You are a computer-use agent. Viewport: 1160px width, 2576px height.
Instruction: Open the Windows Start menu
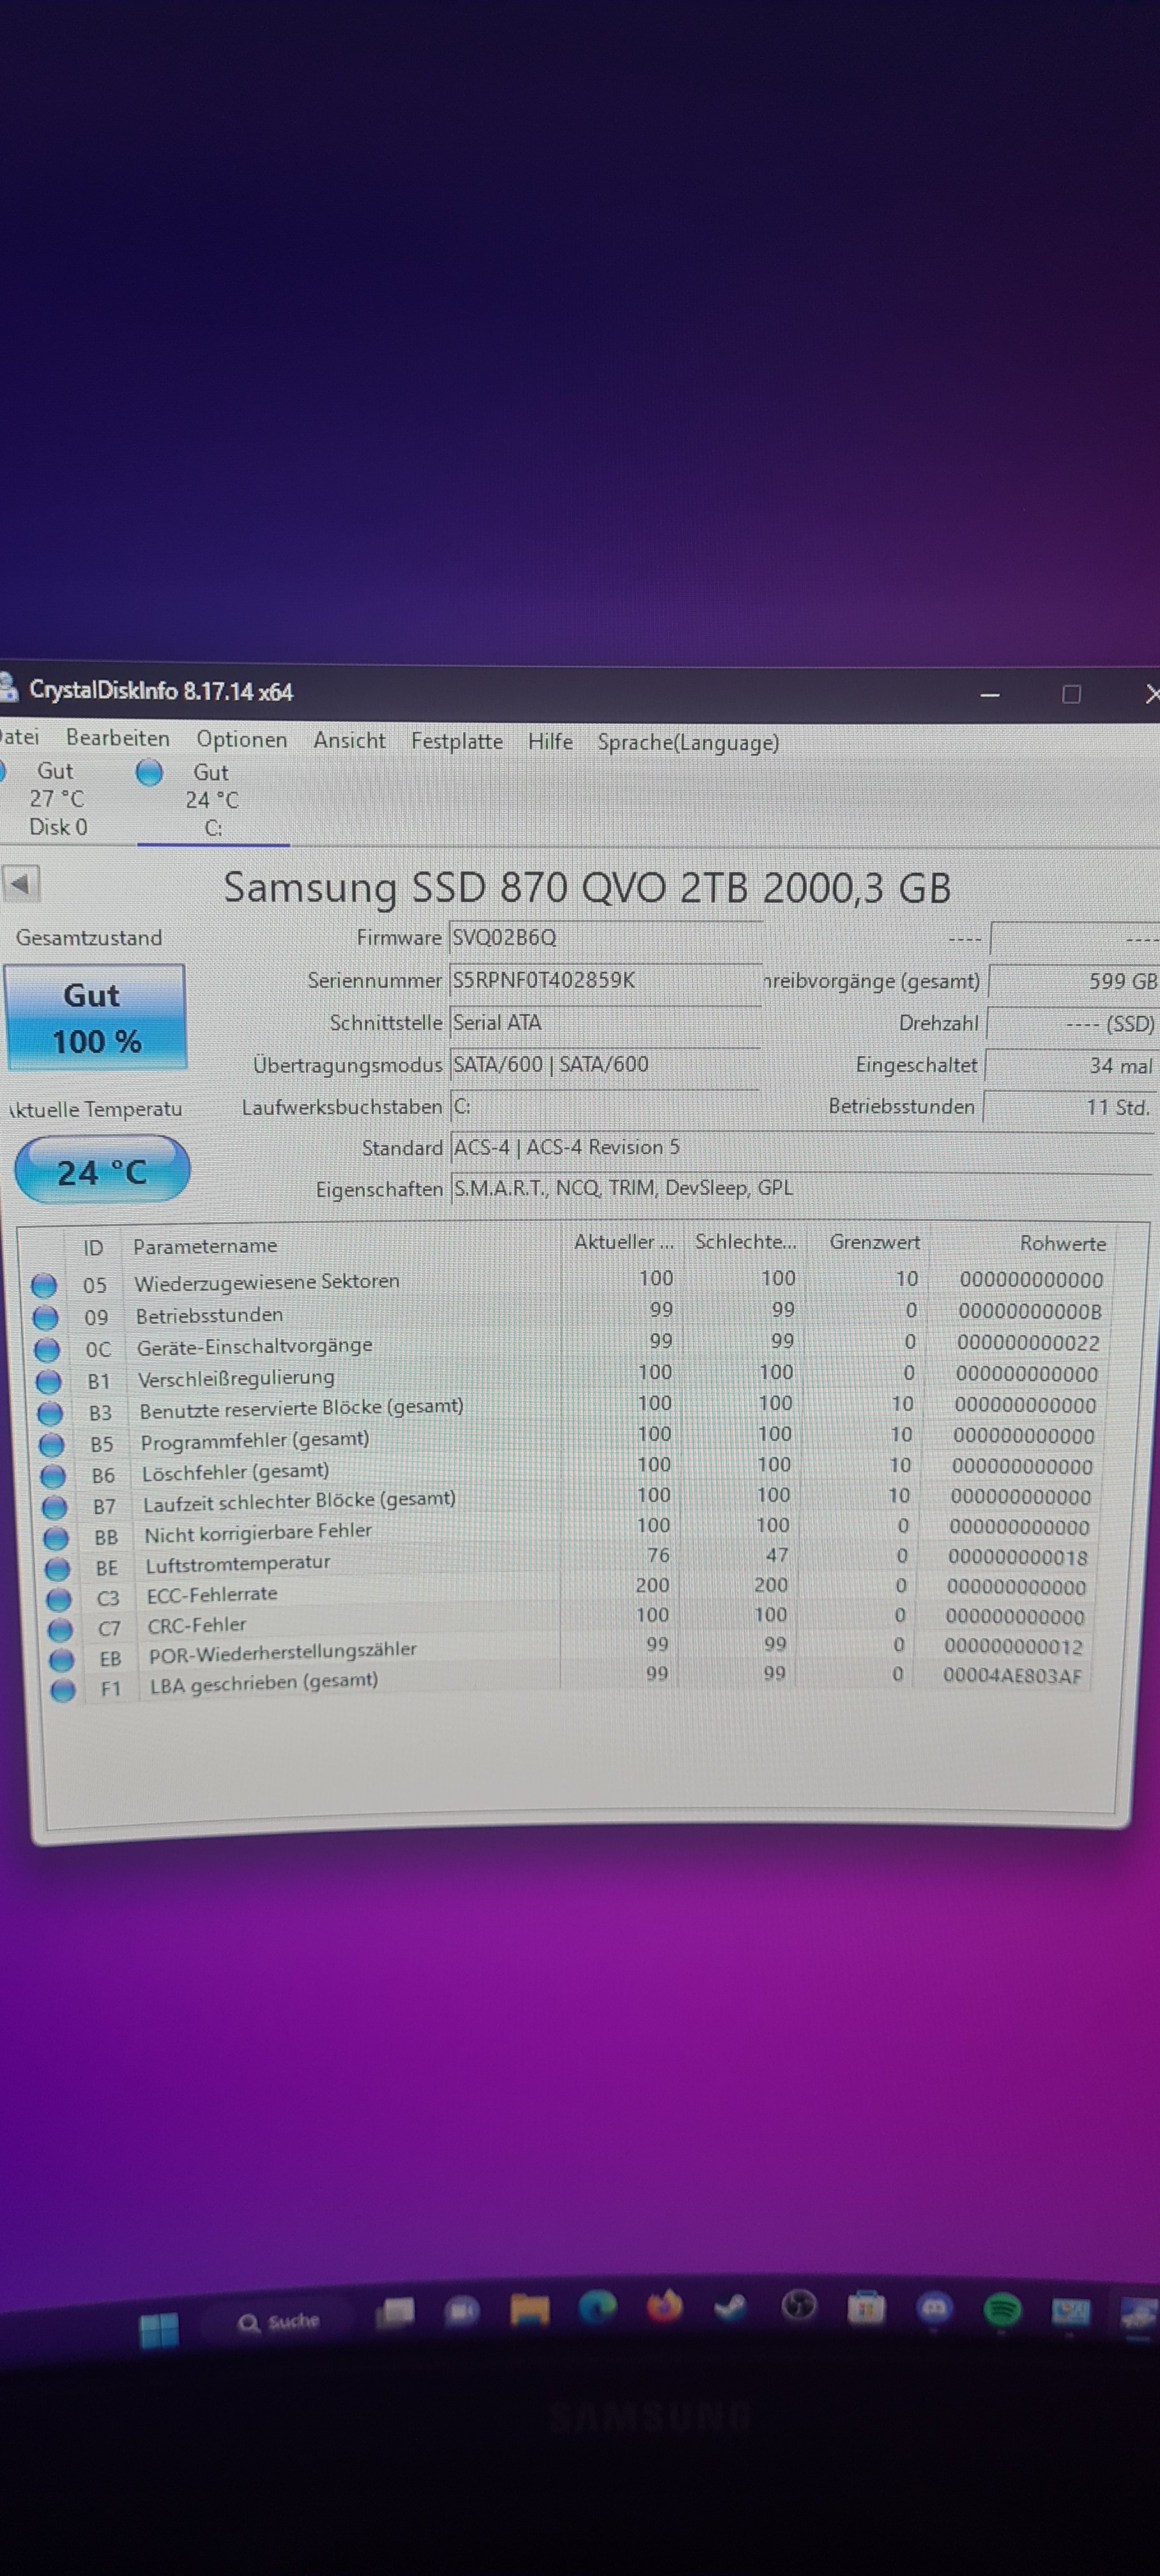click(x=159, y=2331)
